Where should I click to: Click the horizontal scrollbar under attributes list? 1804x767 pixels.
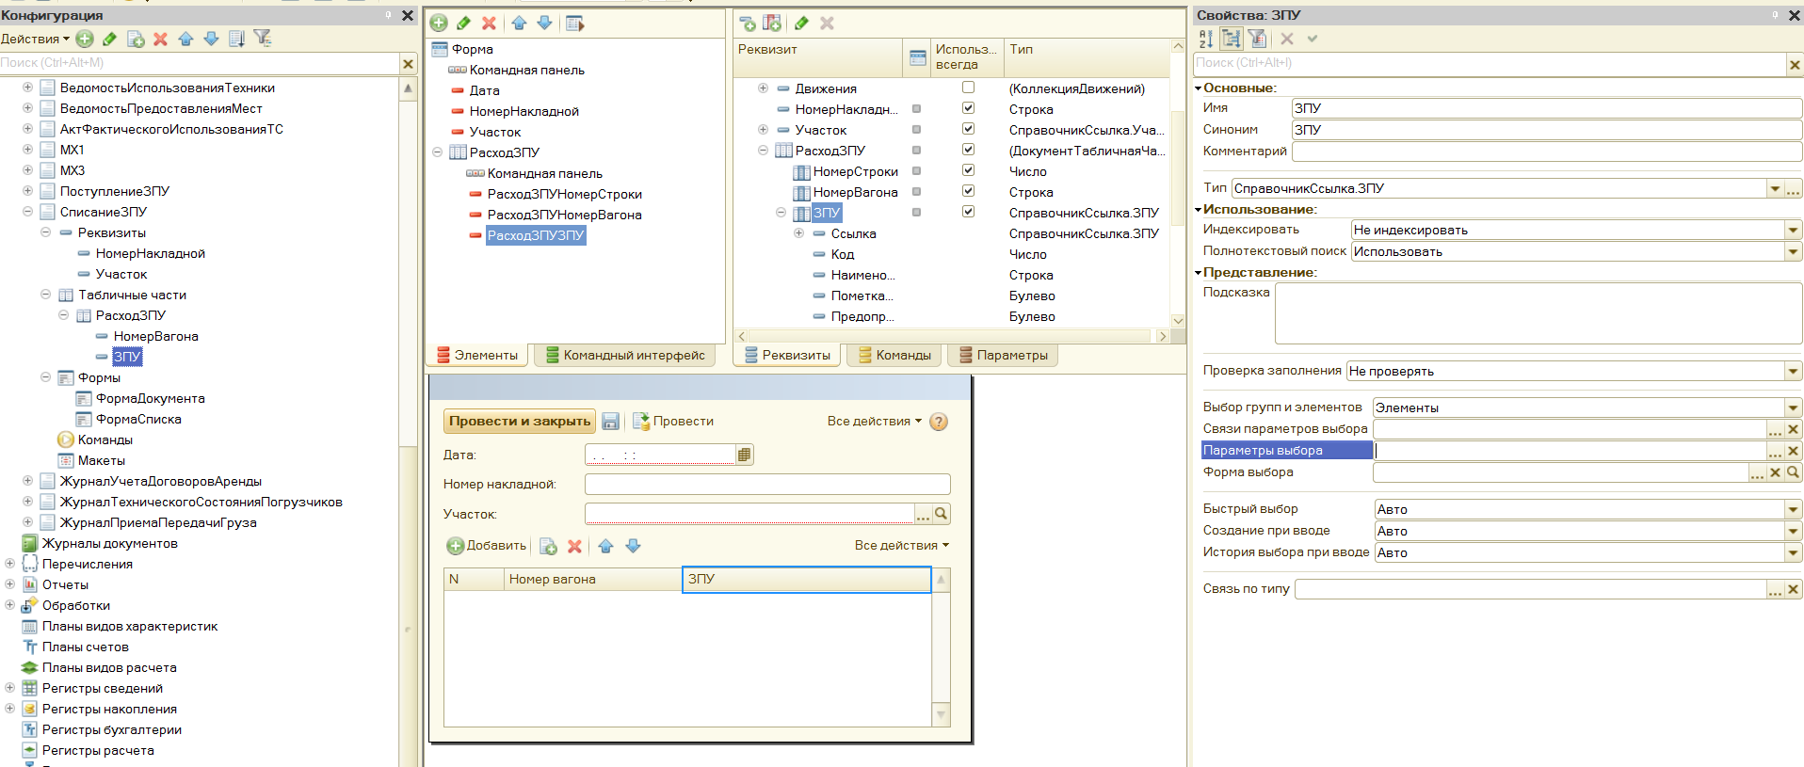coord(951,336)
